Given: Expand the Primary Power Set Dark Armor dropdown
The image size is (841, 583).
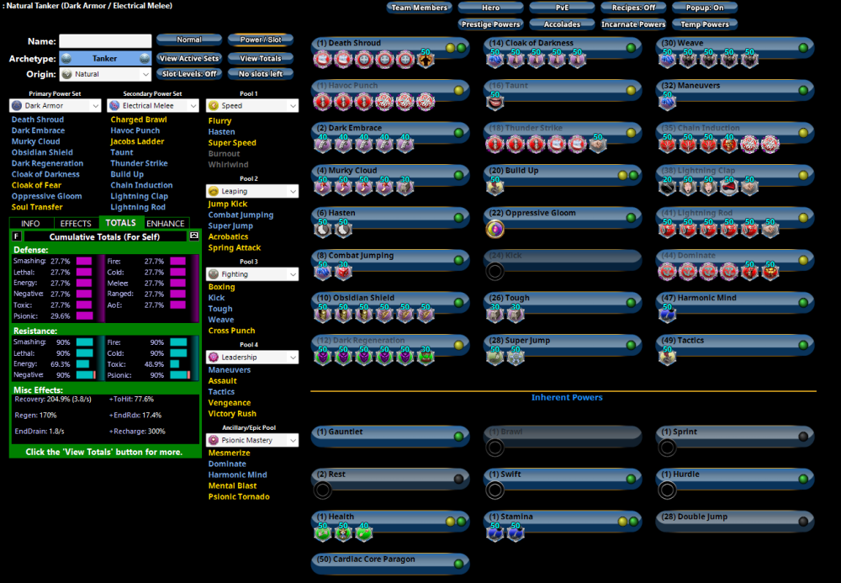Looking at the screenshot, I should click(x=56, y=106).
